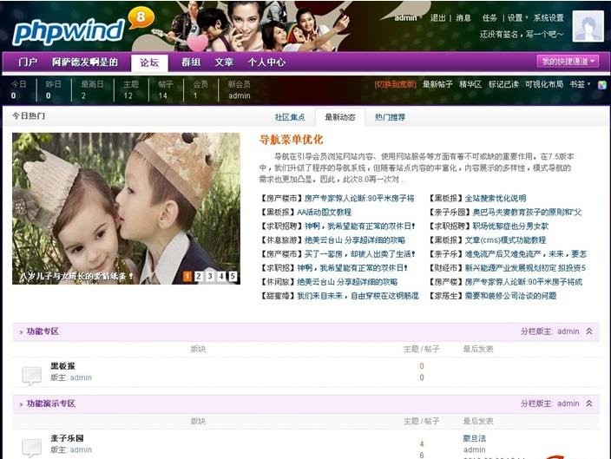The image size is (611, 459).
Task: Open the admin user avatar
Action: coord(588,26)
